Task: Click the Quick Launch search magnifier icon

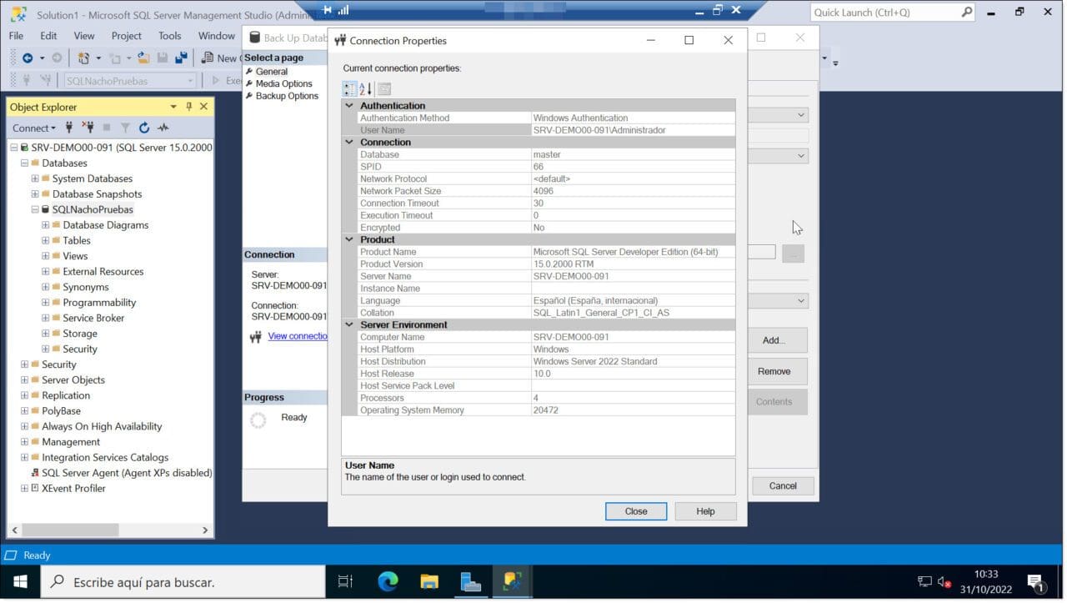Action: click(967, 13)
